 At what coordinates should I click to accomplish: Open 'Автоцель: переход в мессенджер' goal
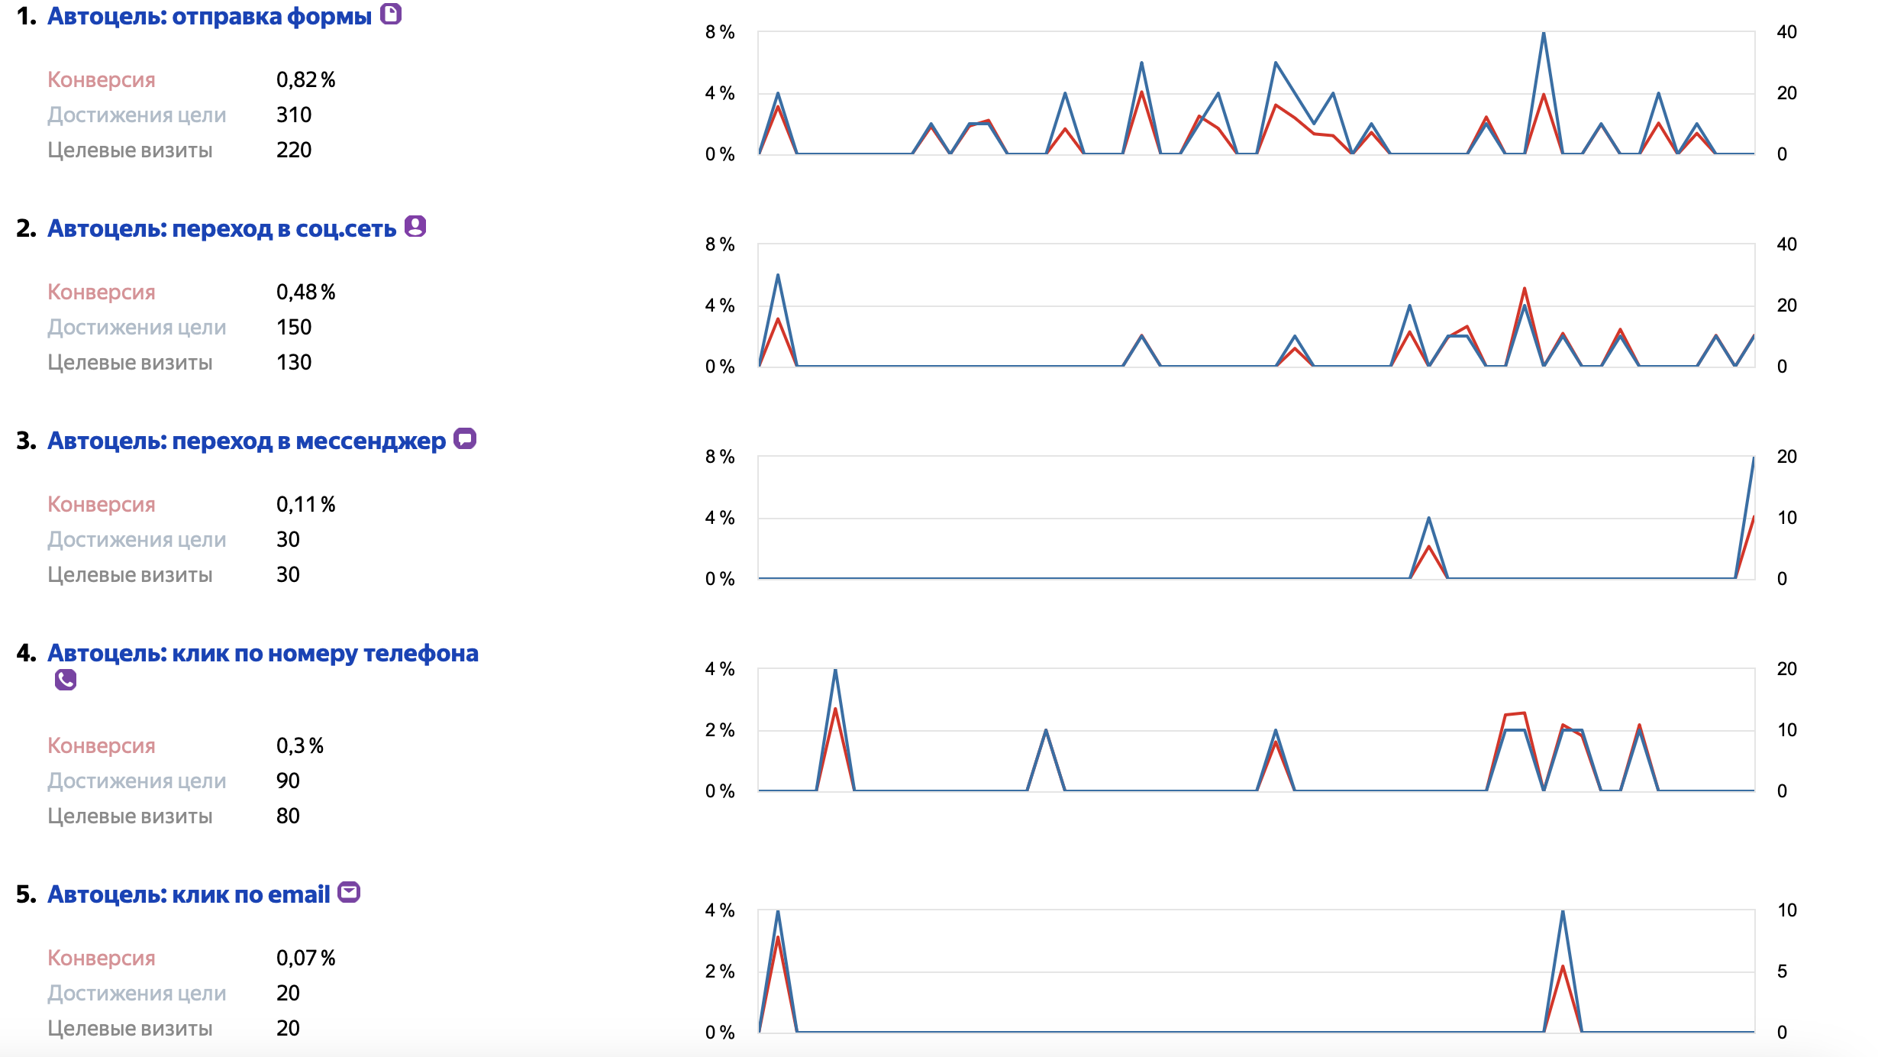246,441
